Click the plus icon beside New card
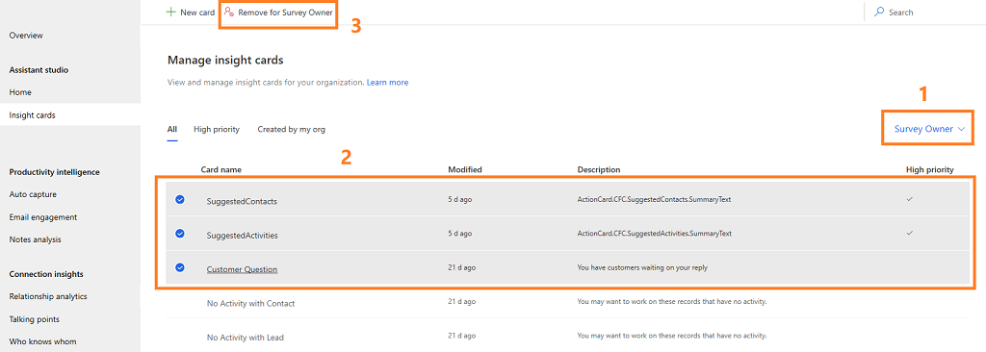Image resolution: width=986 pixels, height=352 pixels. 170,12
